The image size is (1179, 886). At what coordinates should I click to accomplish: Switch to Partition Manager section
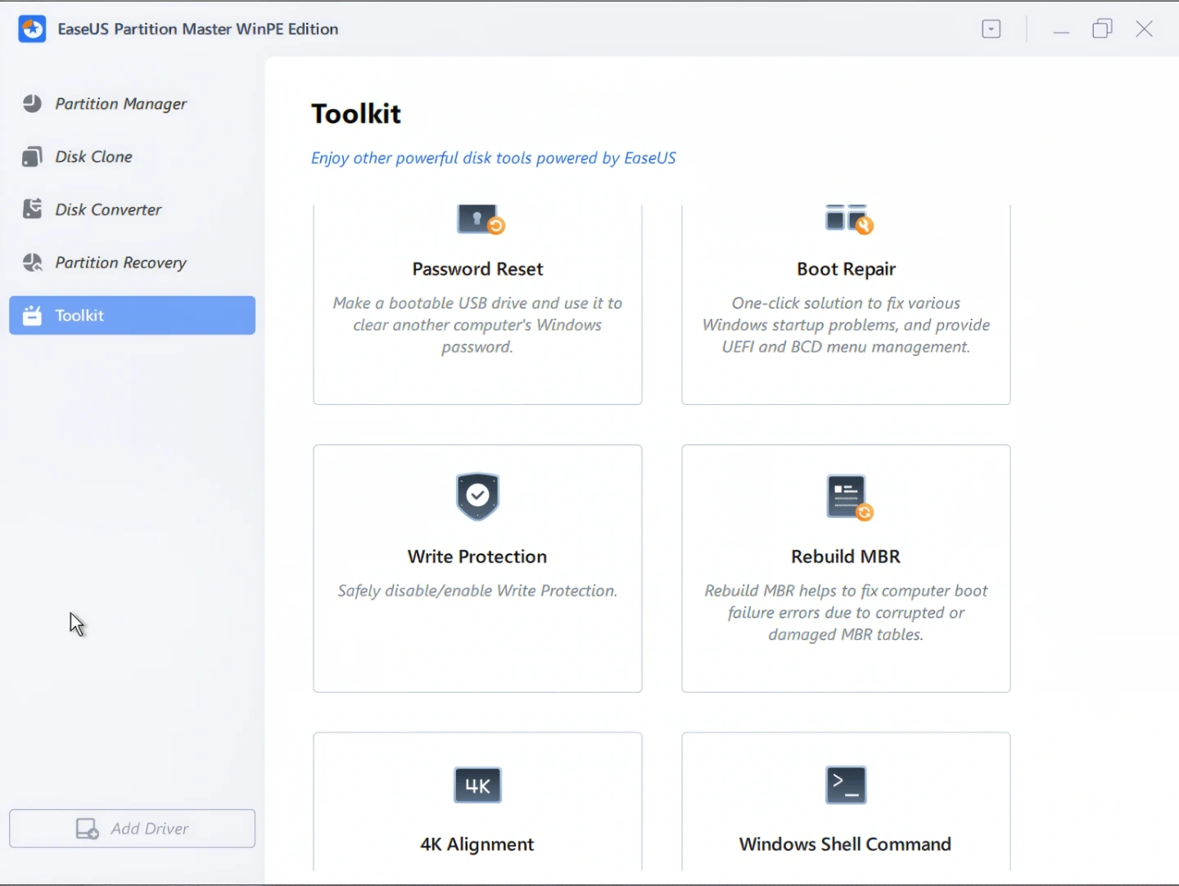coord(120,104)
